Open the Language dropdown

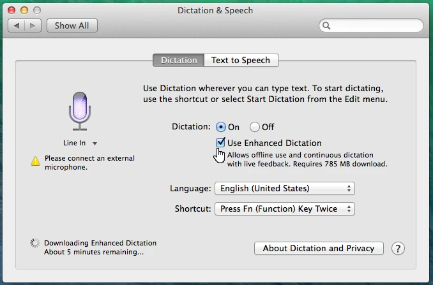(285, 189)
